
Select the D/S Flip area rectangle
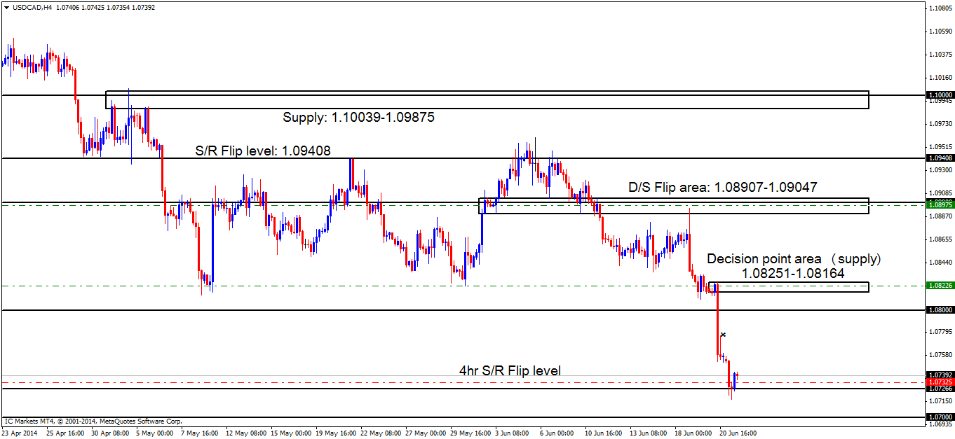point(674,205)
